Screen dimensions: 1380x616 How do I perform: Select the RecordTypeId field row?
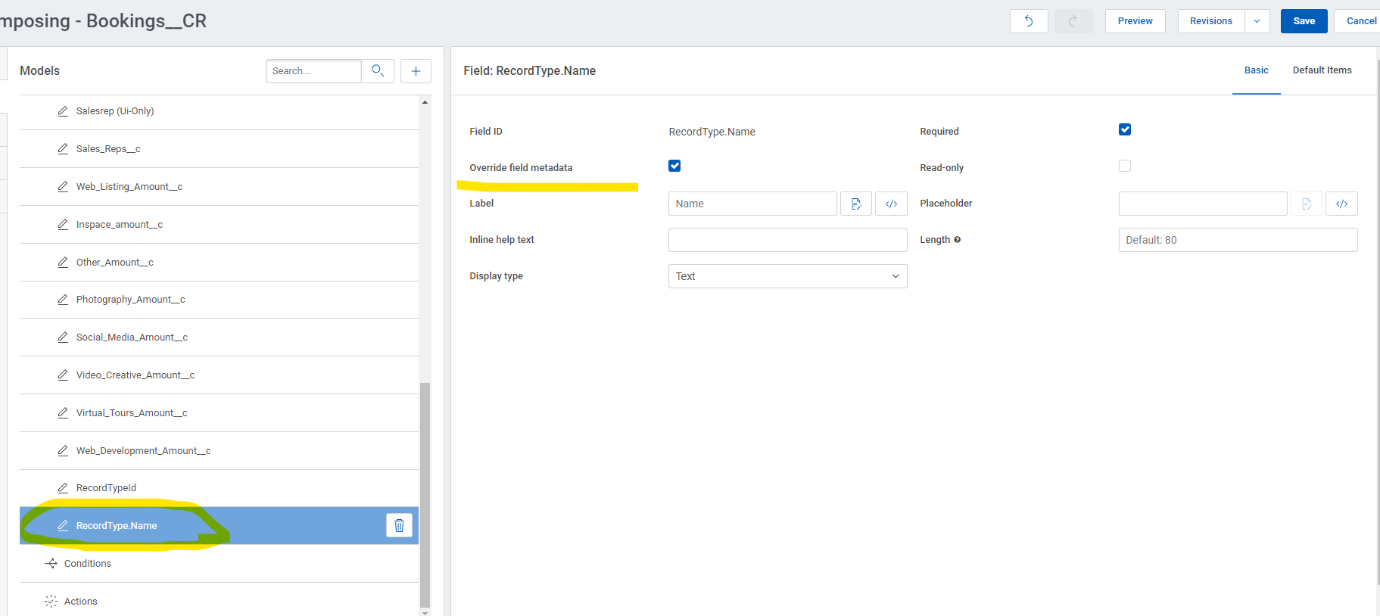tap(219, 488)
